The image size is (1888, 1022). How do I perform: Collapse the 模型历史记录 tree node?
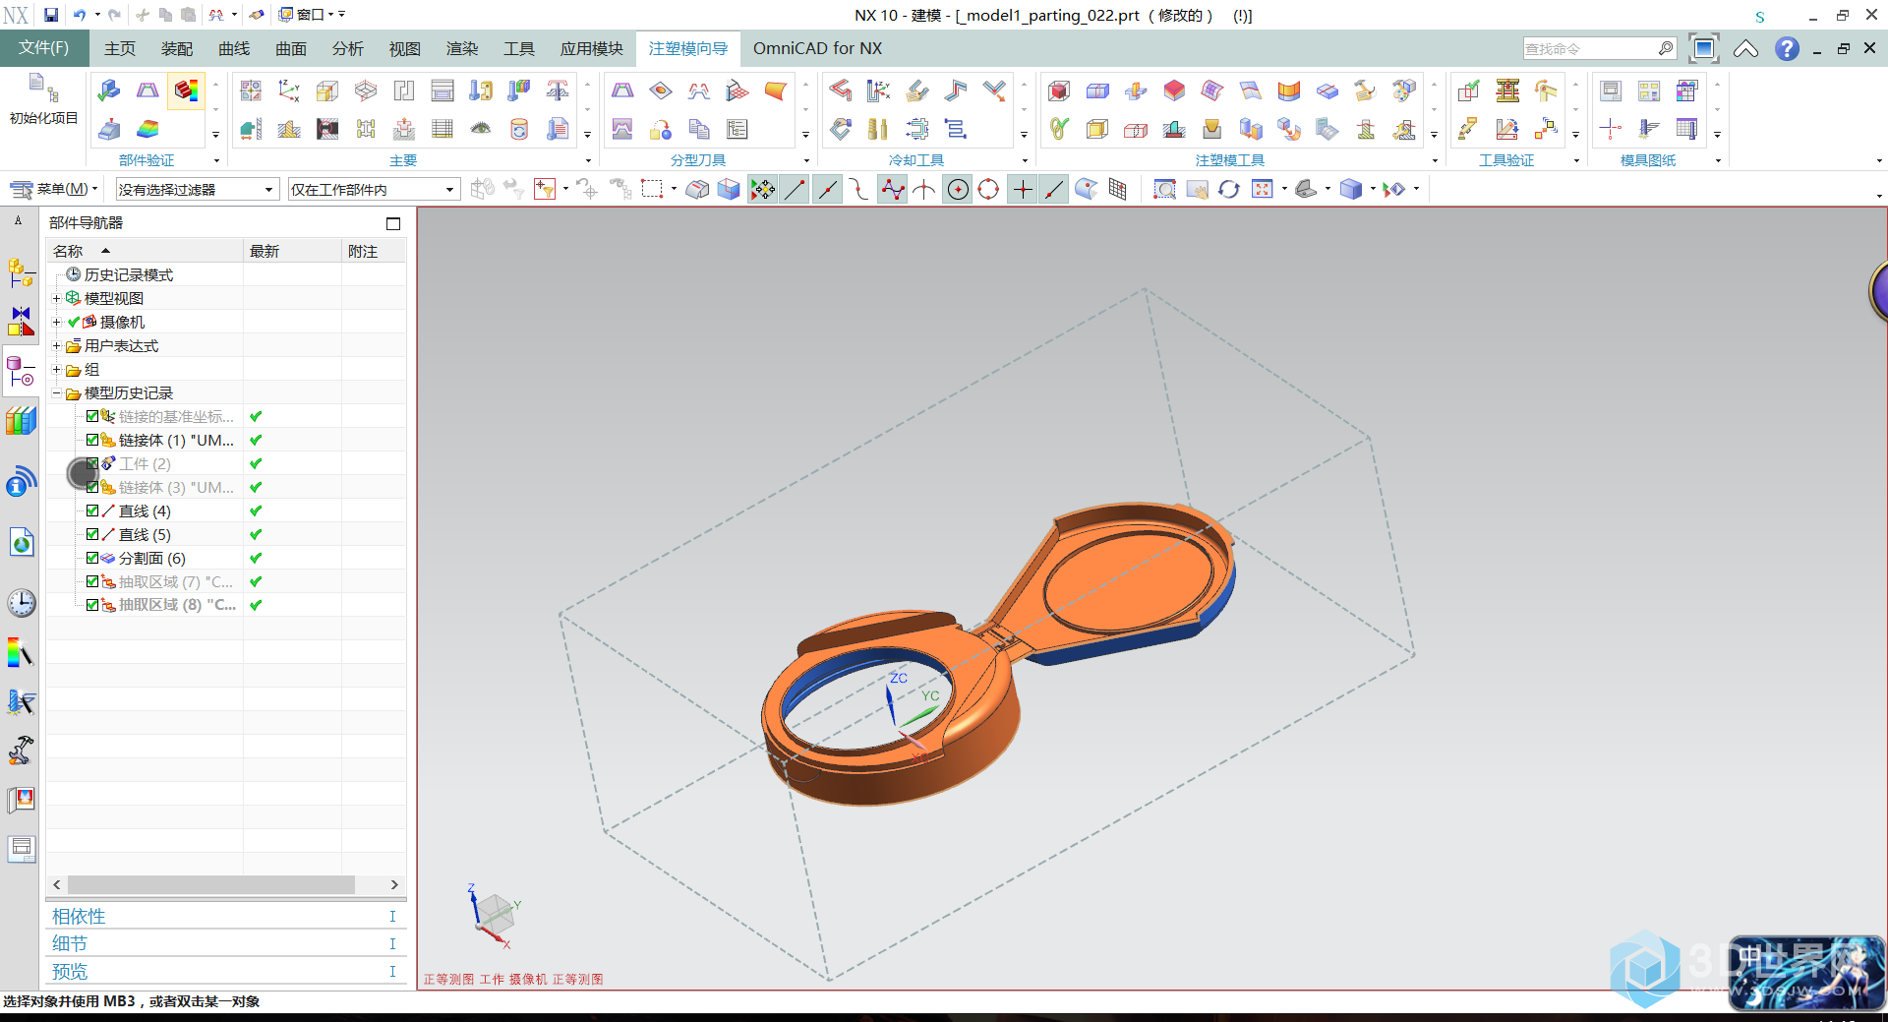[x=56, y=393]
